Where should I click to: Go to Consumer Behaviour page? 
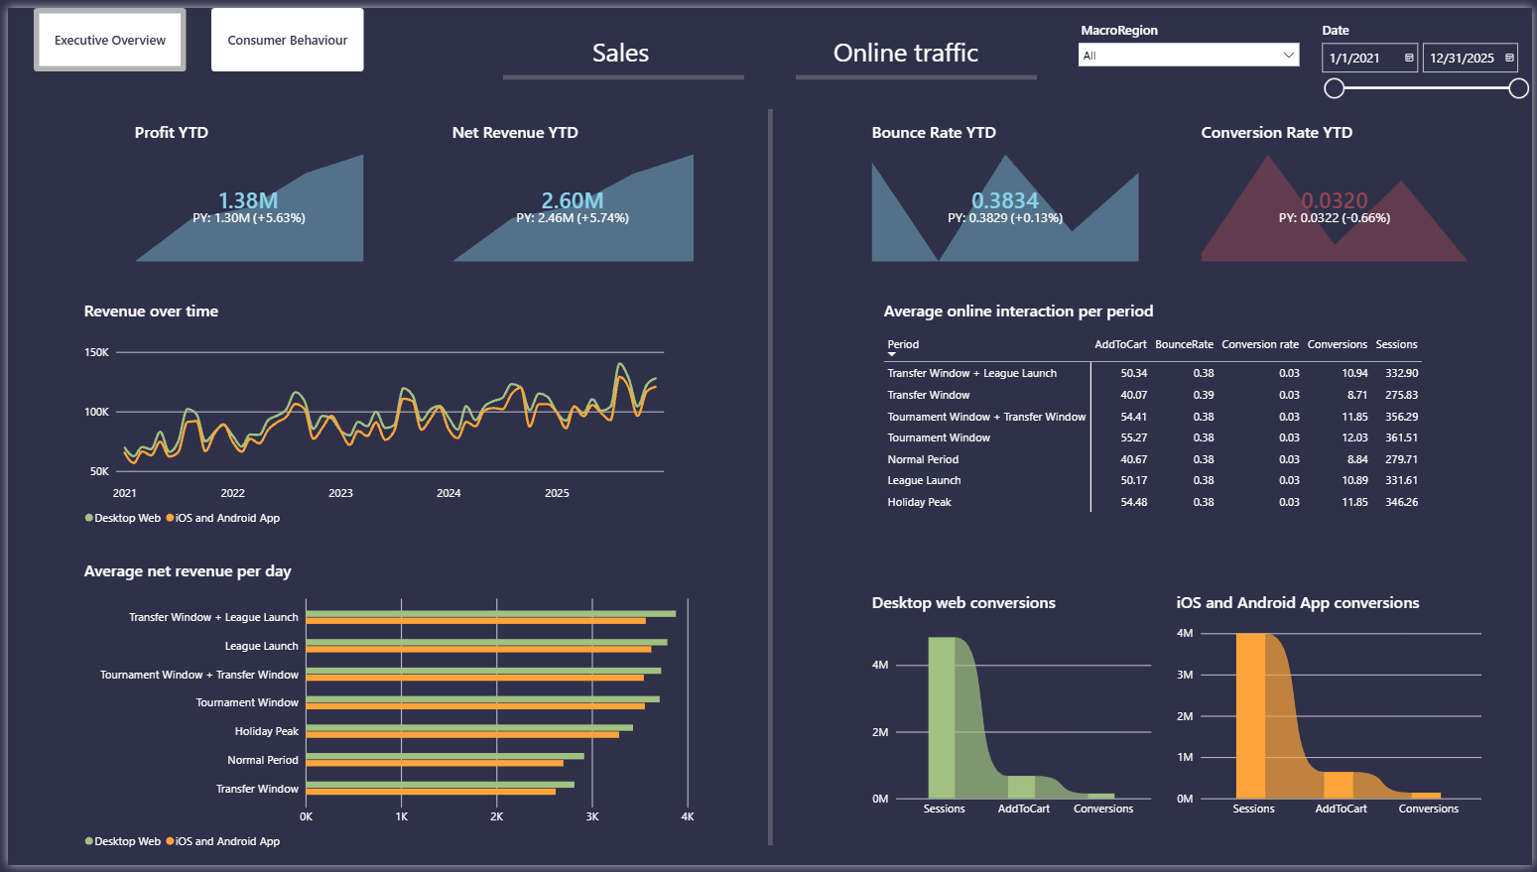pyautogui.click(x=288, y=41)
